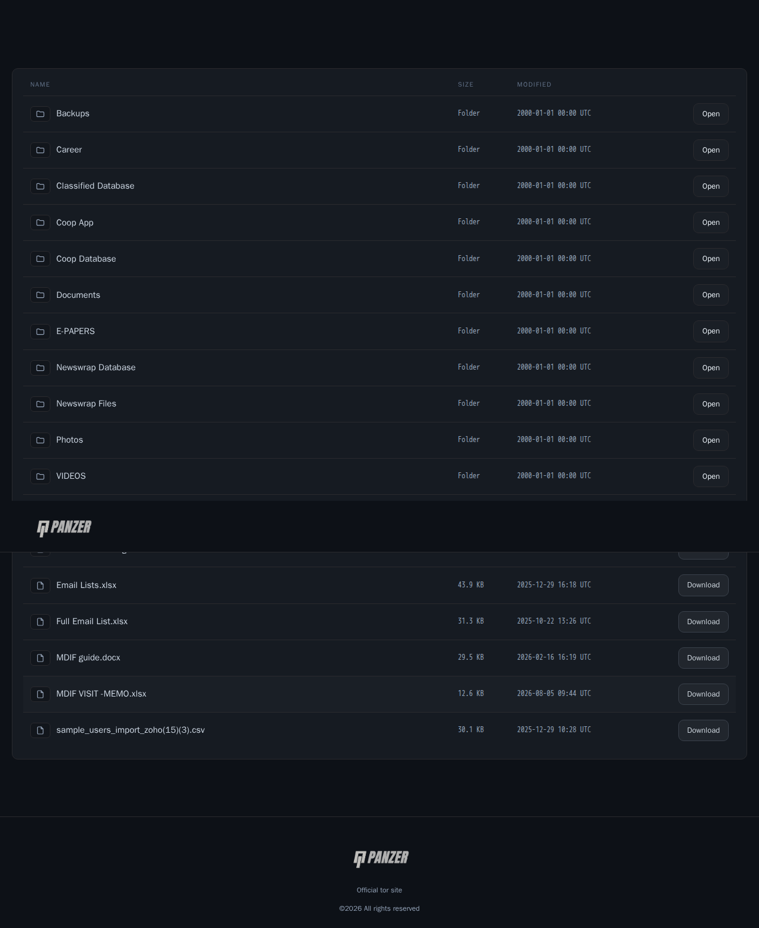The width and height of the screenshot is (759, 928).
Task: Click the NAME column header
Action: (40, 84)
